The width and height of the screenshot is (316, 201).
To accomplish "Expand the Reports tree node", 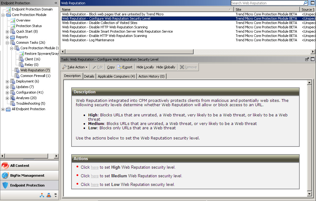I will pos(7,38).
